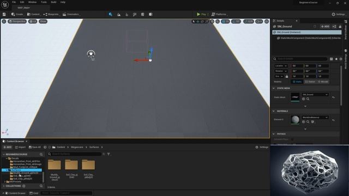This screenshot has width=349, height=196.
Task: Open the Rotation type dropdown
Action: pyautogui.click(x=281, y=71)
